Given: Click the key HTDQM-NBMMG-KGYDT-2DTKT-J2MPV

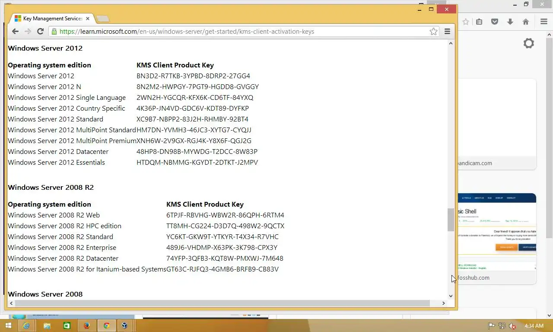Looking at the screenshot, I should pos(197,163).
